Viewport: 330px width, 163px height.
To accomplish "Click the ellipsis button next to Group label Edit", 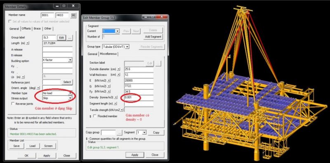I will point(70,37).
